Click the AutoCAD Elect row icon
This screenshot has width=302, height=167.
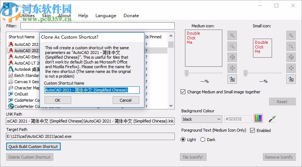[x=11, y=57]
